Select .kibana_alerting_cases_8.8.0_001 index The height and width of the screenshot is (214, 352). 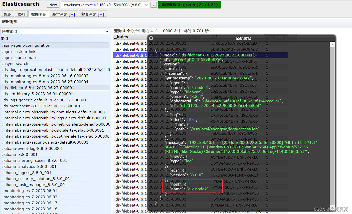(55, 160)
